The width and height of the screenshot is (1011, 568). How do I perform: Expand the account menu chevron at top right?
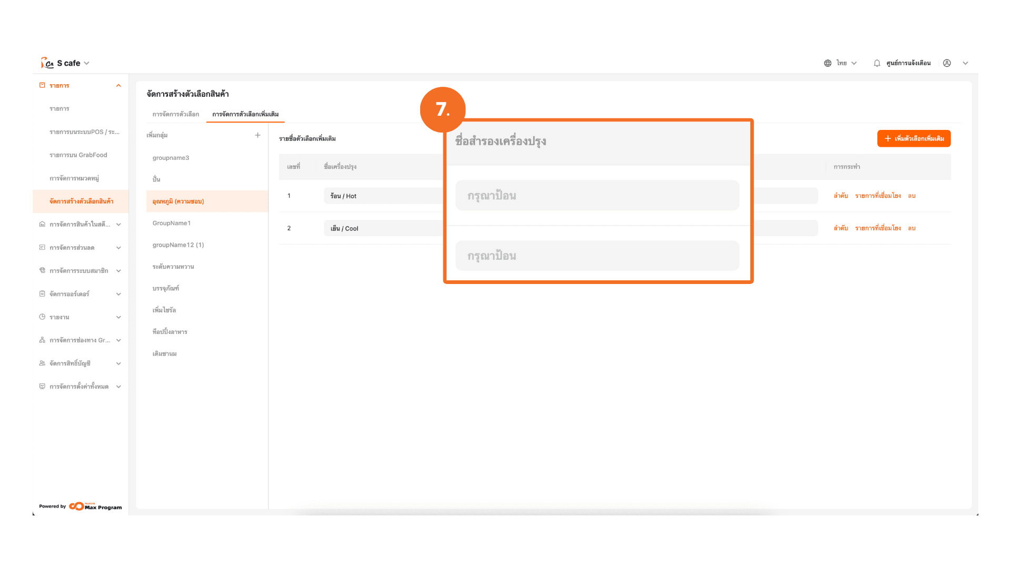pyautogui.click(x=965, y=63)
